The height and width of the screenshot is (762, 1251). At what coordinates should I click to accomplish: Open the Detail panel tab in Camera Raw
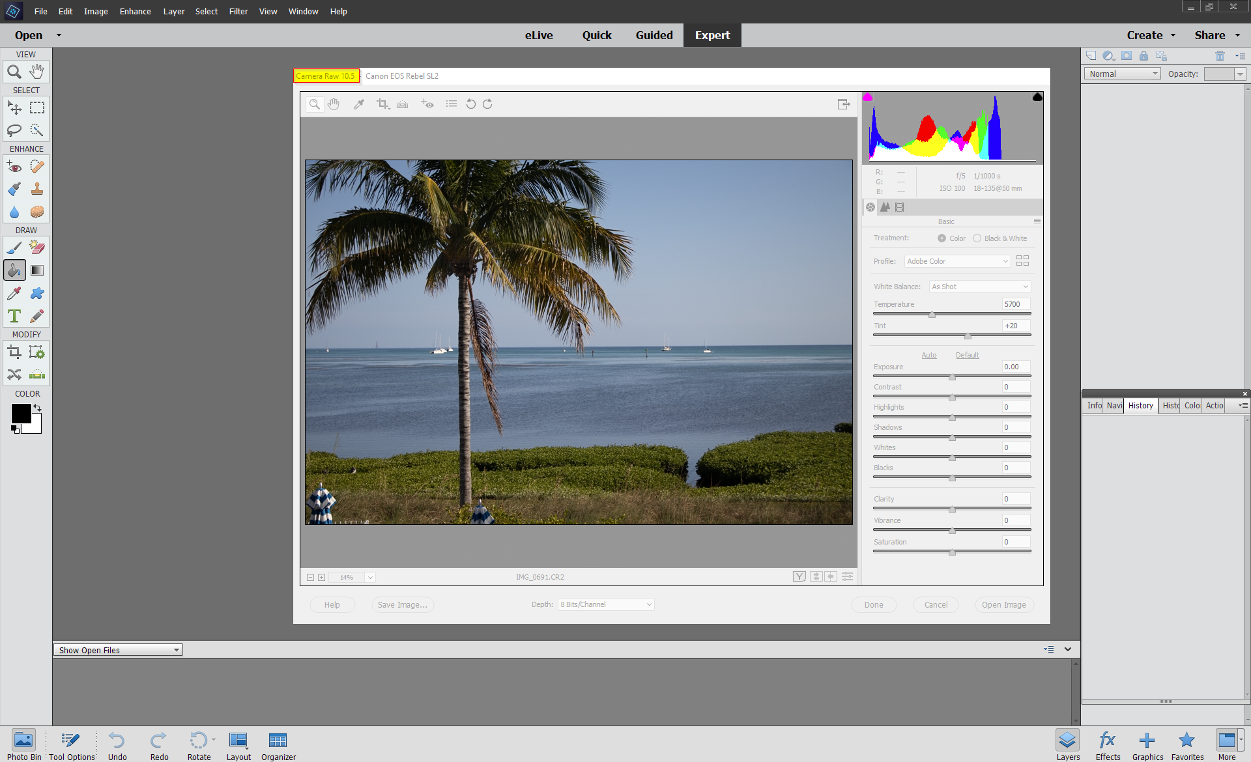(x=885, y=206)
